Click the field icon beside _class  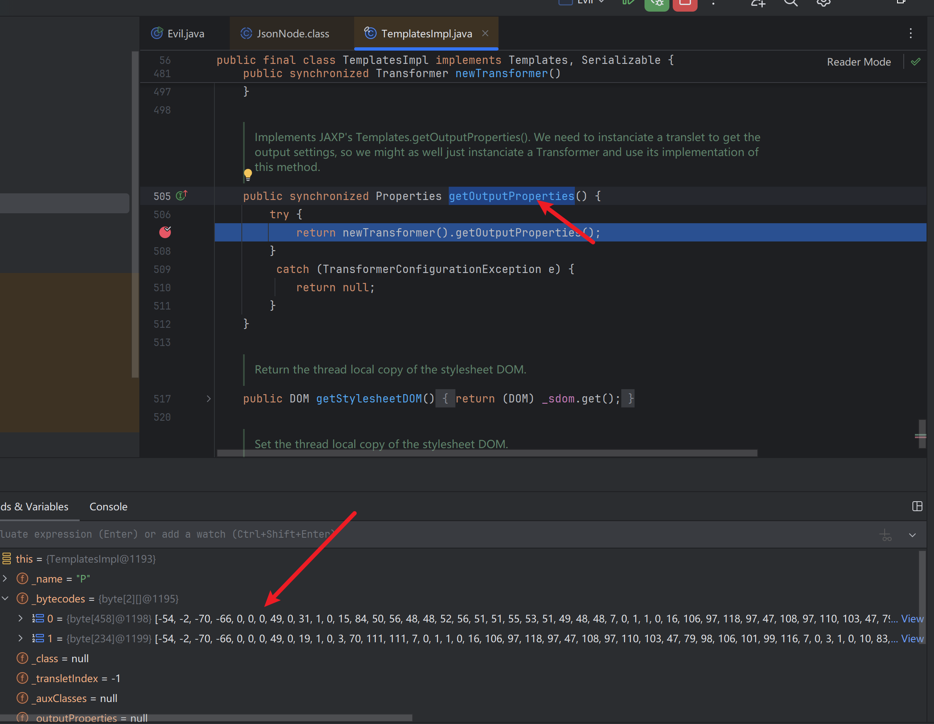[22, 658]
